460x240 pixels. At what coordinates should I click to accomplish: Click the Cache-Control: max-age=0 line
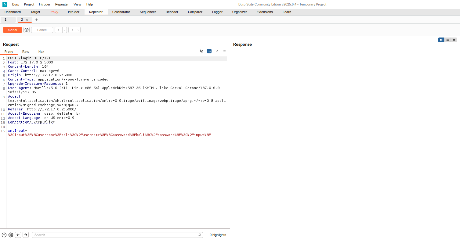coord(34,71)
